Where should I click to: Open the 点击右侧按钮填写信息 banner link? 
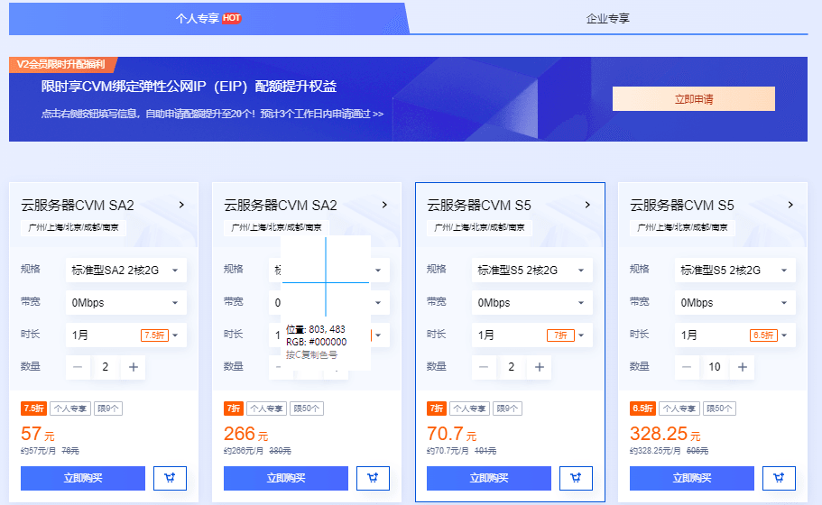[212, 114]
